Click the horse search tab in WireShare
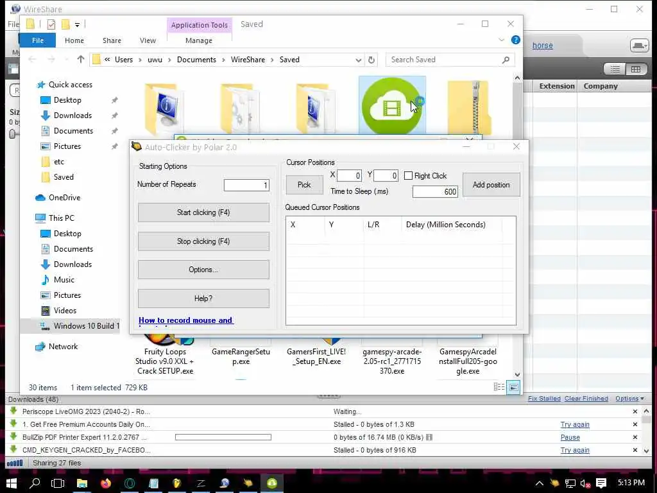Viewport: 657px width, 493px height. point(543,46)
